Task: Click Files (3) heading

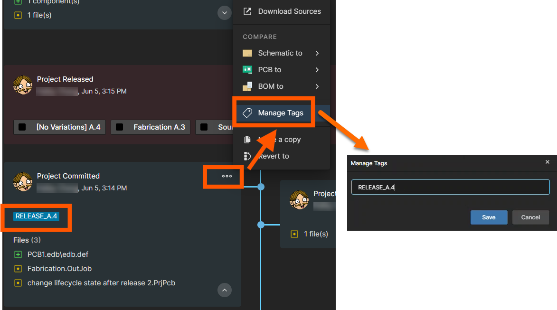Action: (27, 240)
